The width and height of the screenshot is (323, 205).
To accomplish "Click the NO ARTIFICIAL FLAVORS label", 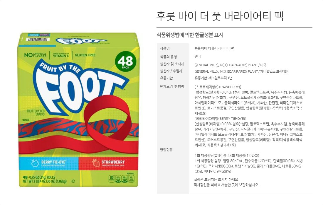I will (x=35, y=55).
